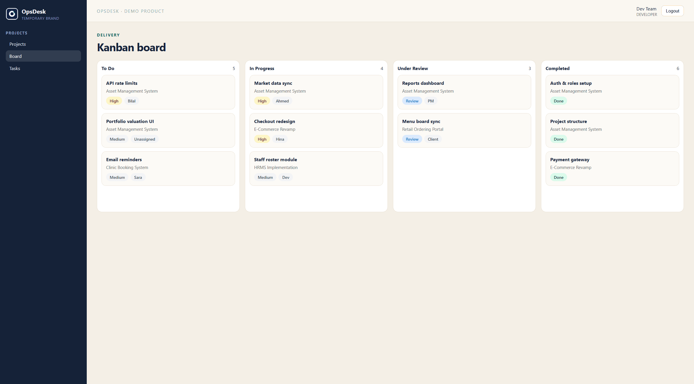Click the Done tag on Payment gateway
Screen dimensions: 694x384
coord(559,177)
